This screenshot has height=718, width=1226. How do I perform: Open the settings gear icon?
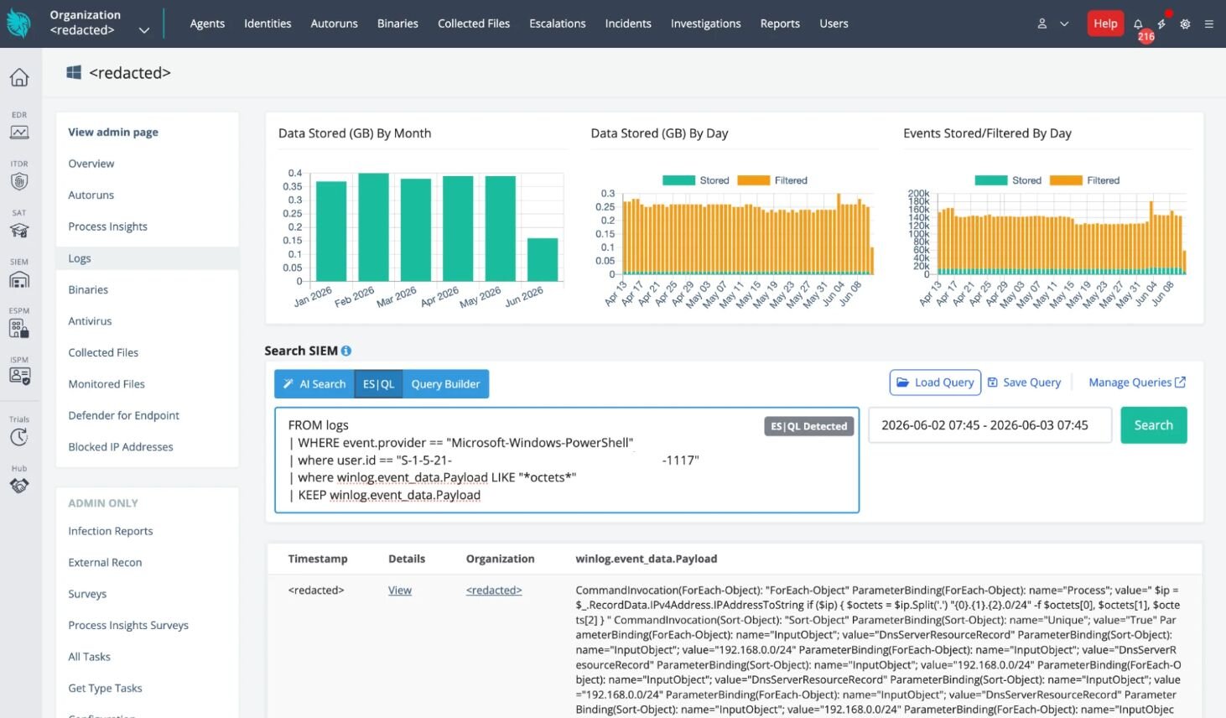tap(1185, 24)
